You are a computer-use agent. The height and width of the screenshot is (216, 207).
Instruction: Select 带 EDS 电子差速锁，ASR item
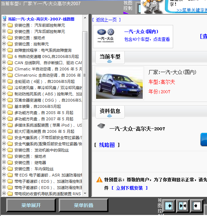coord(48,175)
